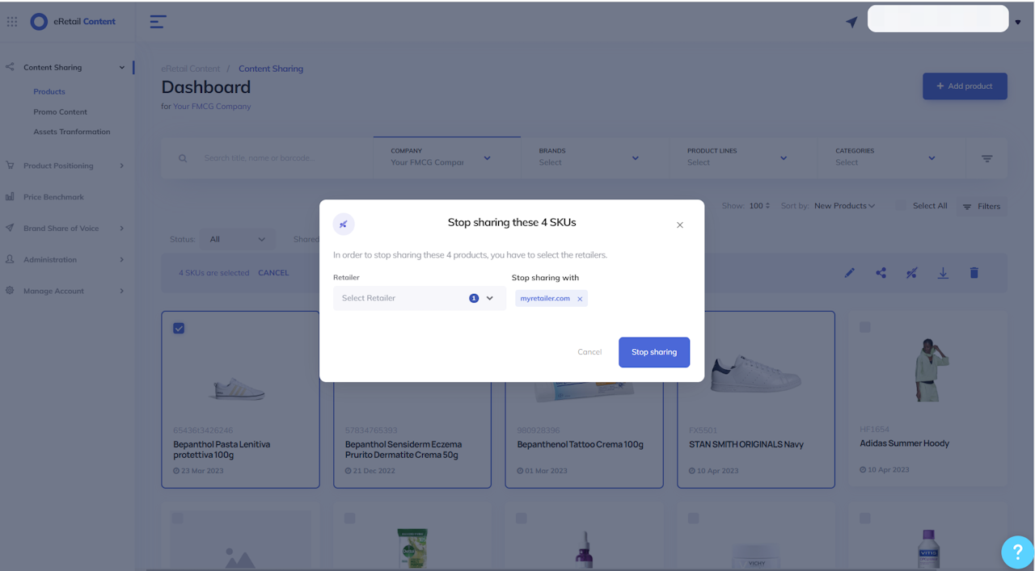Click Cancel in the dialog

click(589, 352)
